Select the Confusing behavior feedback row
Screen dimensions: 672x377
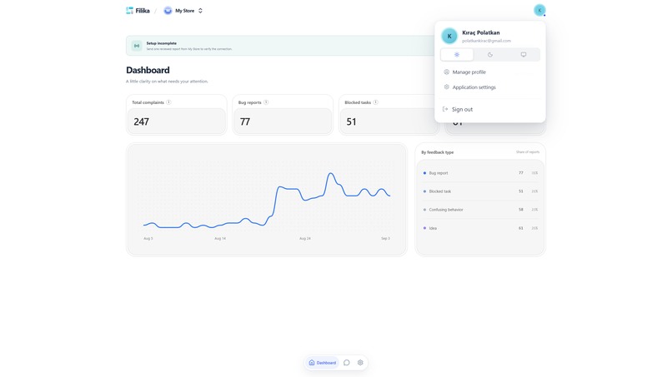[x=480, y=210]
